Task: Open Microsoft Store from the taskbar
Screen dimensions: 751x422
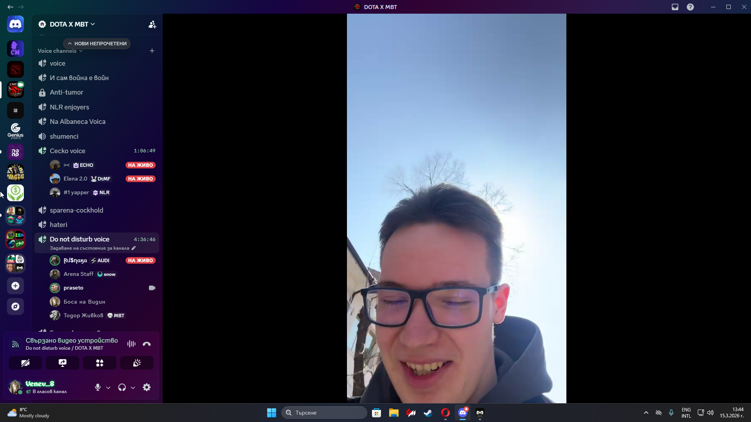Action: coord(377,413)
